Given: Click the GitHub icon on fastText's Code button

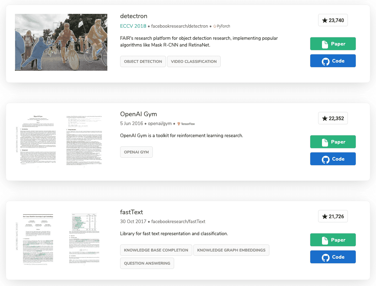Looking at the screenshot, I should point(325,257).
